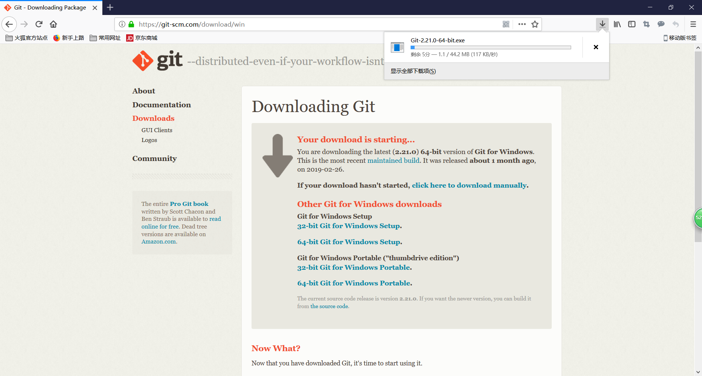Download 32-bit Git for Windows Portable
Viewport: 702px width, 376px height.
[354, 268]
